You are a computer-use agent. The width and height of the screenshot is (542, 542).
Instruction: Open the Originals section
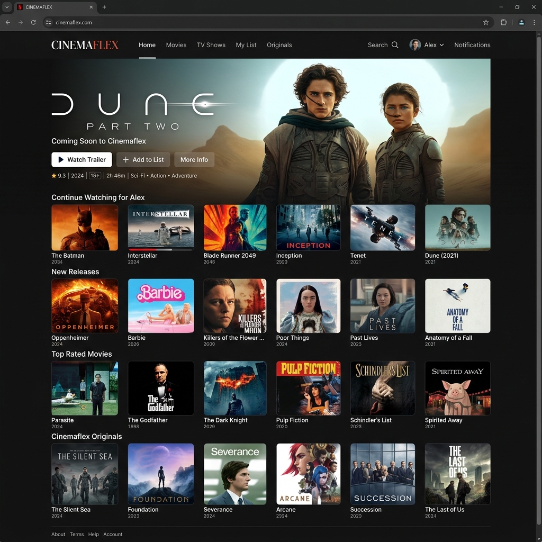[x=279, y=45]
